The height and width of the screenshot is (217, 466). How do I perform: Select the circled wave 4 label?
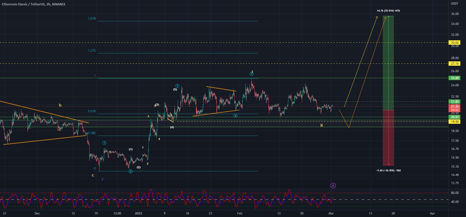coord(235,116)
